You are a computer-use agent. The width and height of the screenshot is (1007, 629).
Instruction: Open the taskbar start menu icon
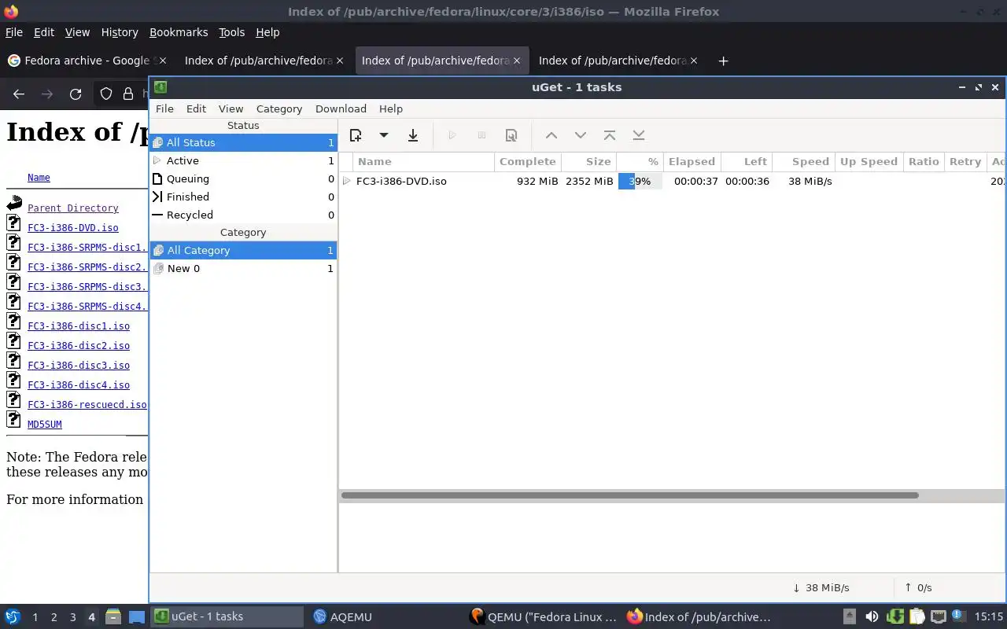(13, 616)
